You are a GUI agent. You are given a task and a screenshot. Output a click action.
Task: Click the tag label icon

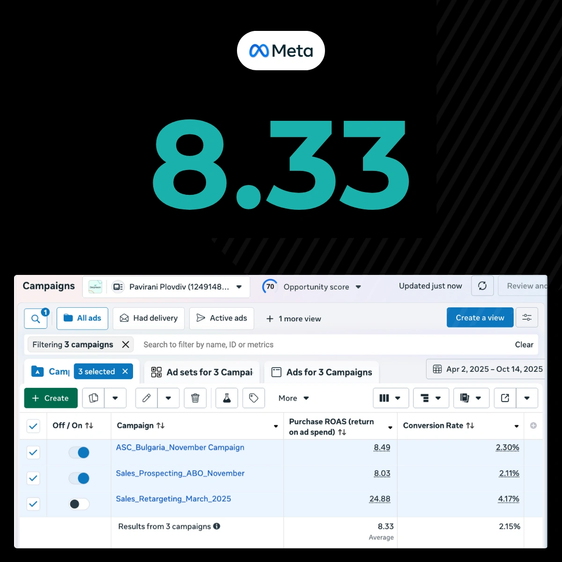(254, 398)
